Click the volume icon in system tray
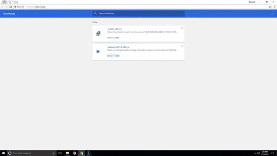This screenshot has height=156, width=277. [x=258, y=153]
